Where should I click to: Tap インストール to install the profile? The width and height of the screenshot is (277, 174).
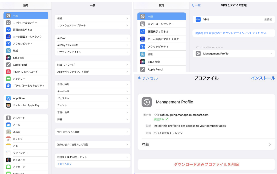pyautogui.click(x=263, y=78)
